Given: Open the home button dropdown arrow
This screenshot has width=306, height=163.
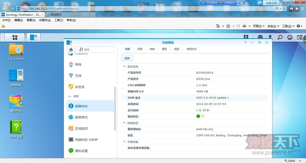Looking at the screenshot, I should click(x=223, y=26).
